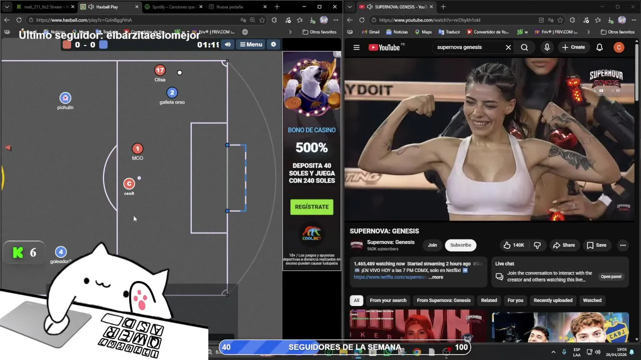Open Edge settings menu in YouTube window

coord(633,20)
